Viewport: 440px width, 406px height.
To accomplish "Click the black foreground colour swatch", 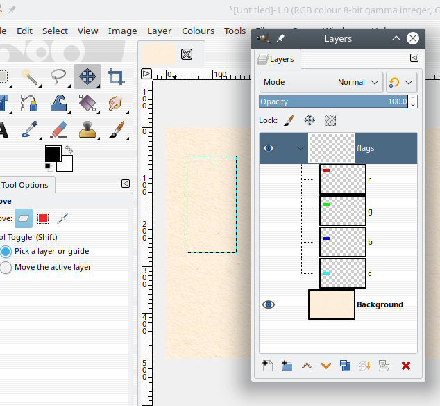I will [53, 154].
